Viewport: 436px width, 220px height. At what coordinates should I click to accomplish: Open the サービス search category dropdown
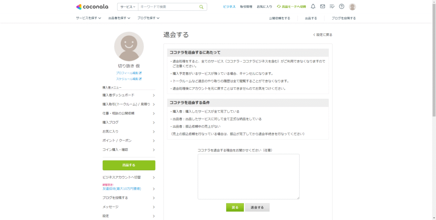pyautogui.click(x=128, y=7)
